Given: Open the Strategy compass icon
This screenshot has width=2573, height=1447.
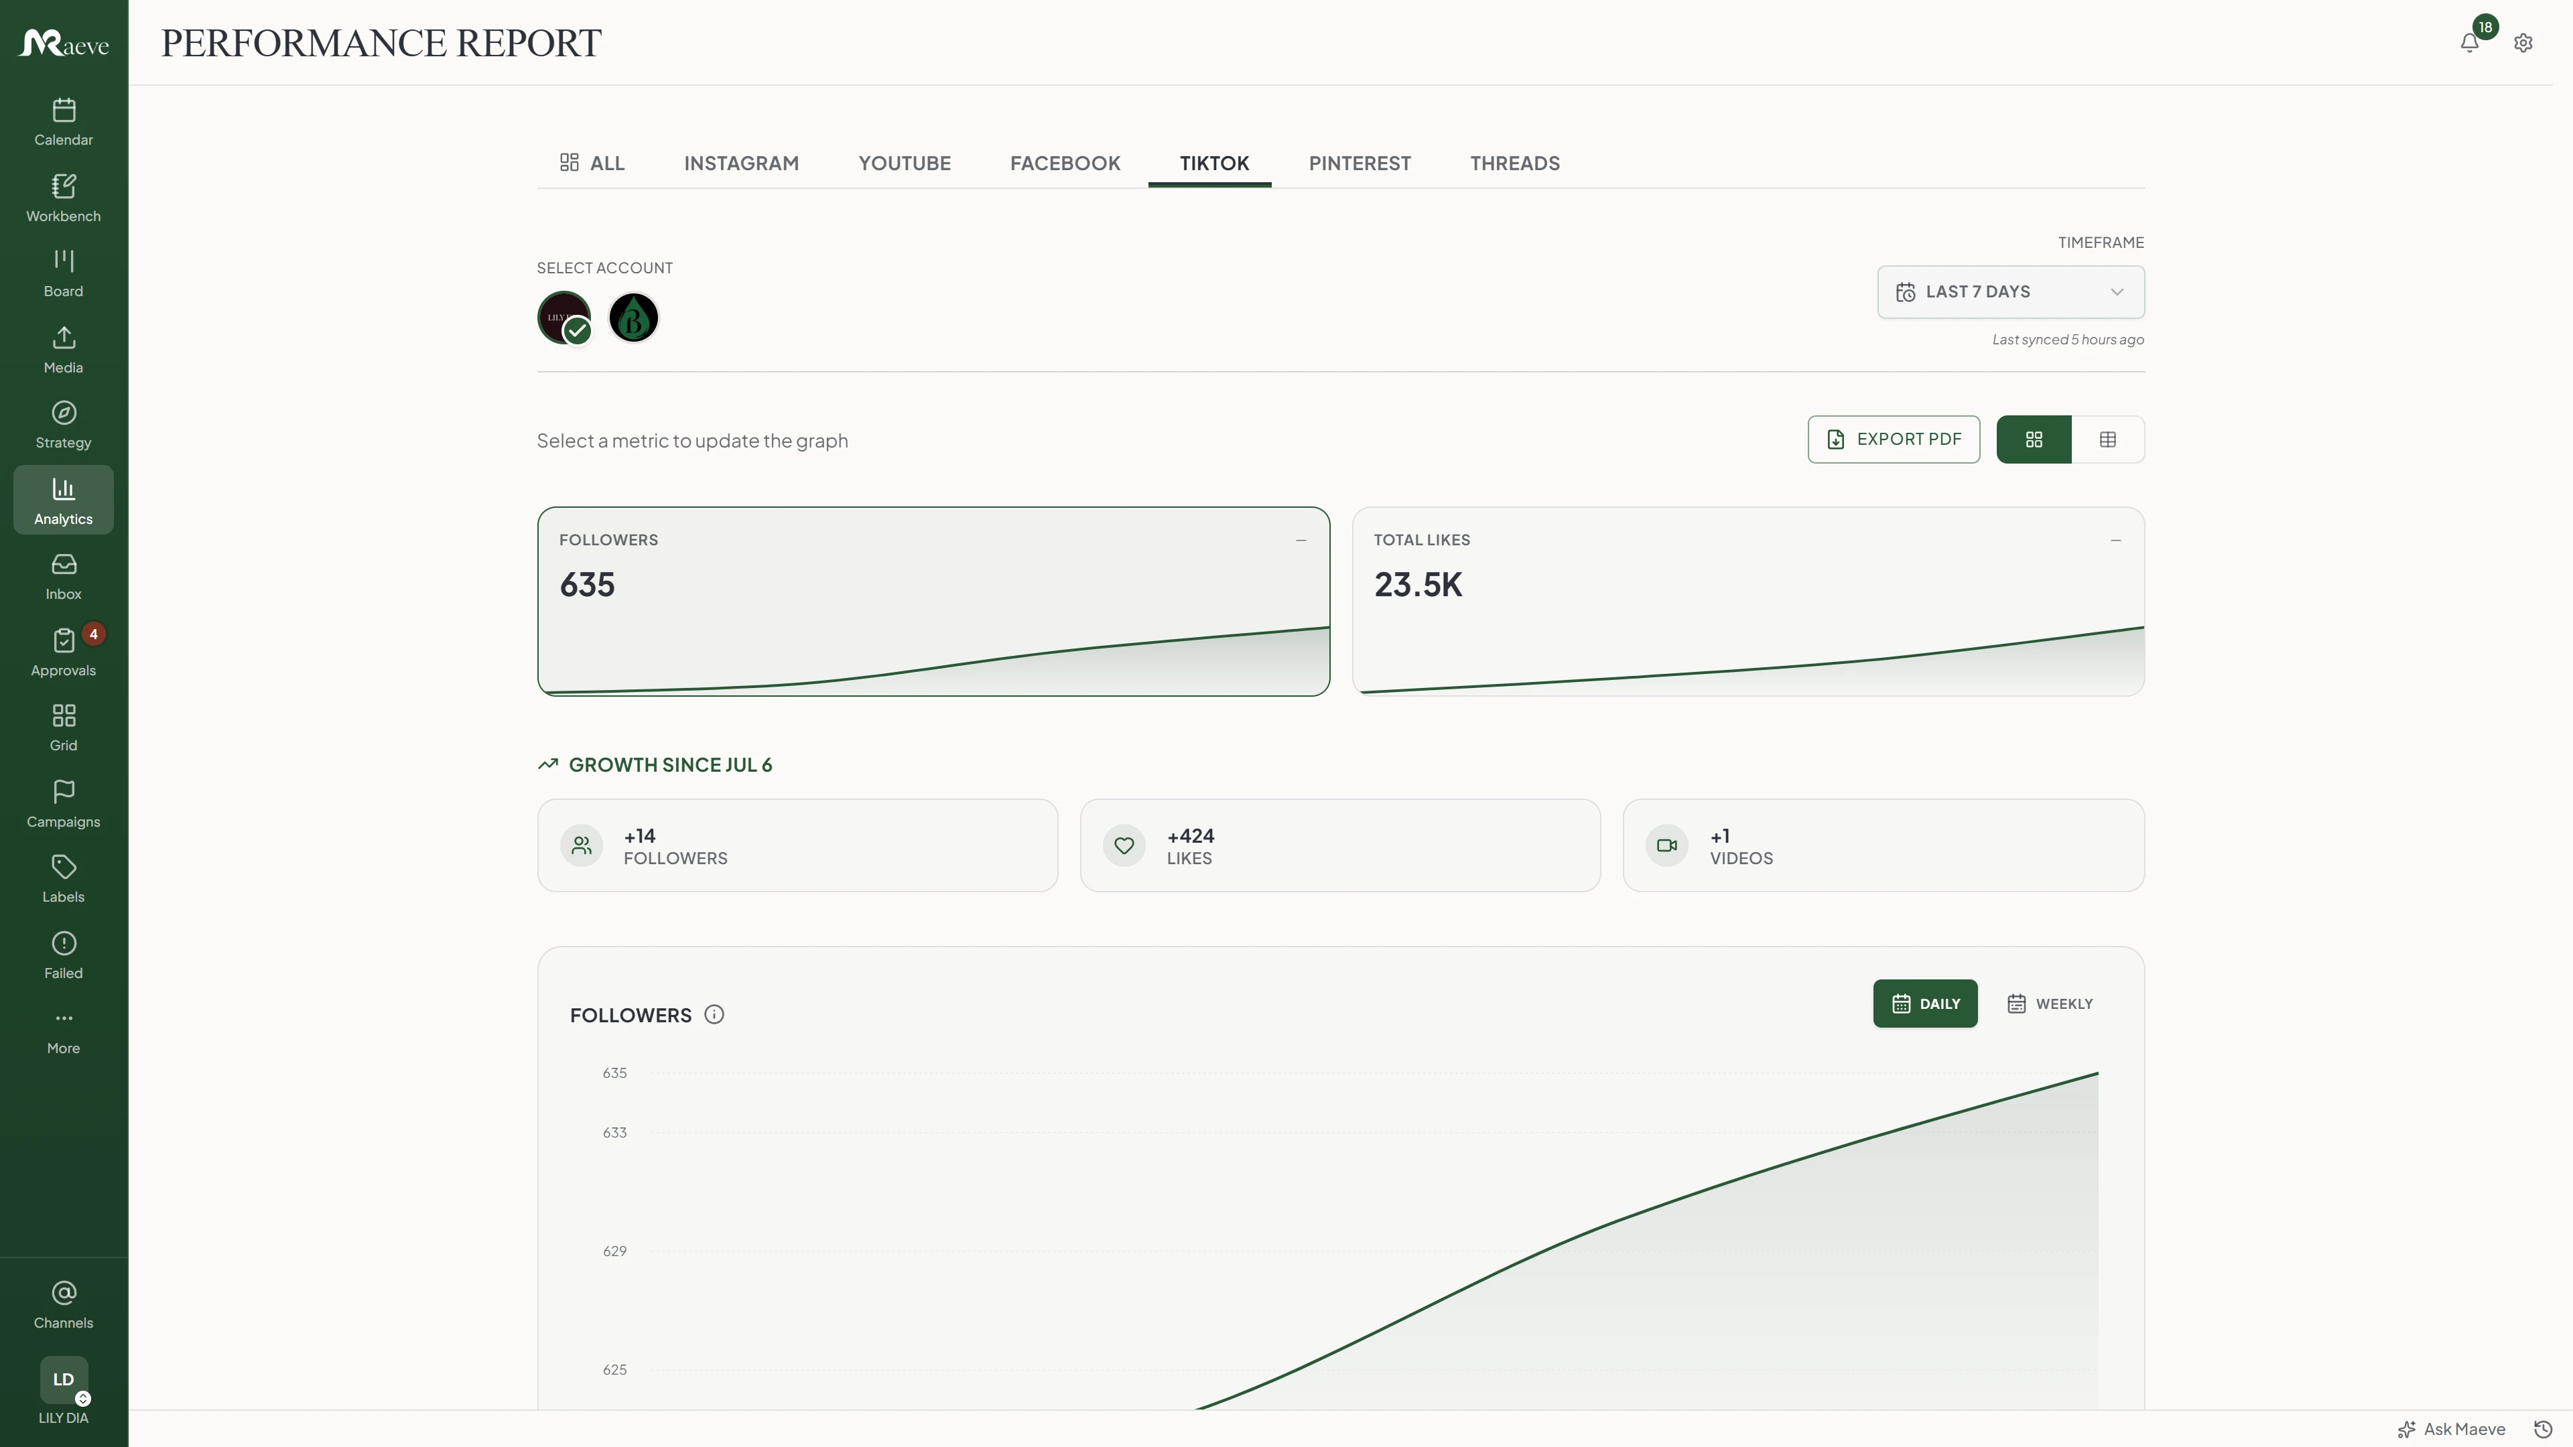Looking at the screenshot, I should coord(63,425).
